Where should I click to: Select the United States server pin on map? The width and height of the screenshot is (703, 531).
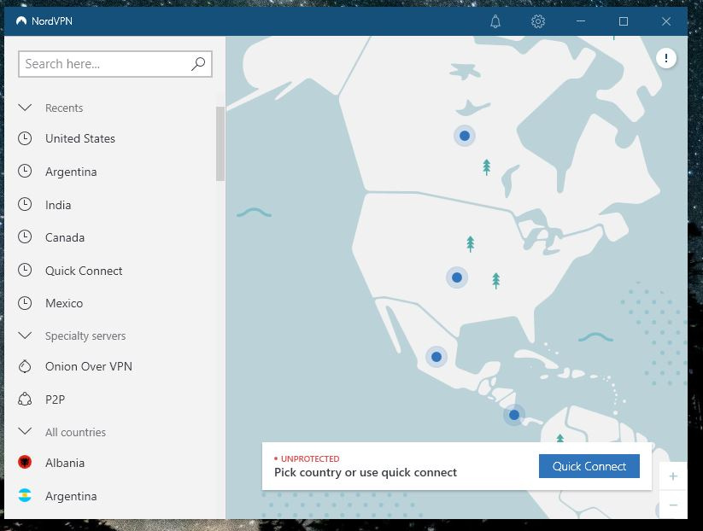(x=457, y=277)
